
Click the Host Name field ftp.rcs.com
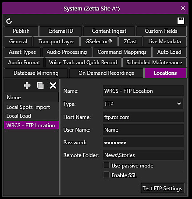[x=143, y=117]
